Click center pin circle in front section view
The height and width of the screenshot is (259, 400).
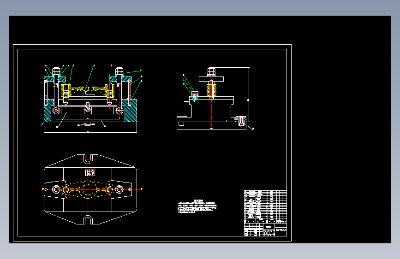88,110
